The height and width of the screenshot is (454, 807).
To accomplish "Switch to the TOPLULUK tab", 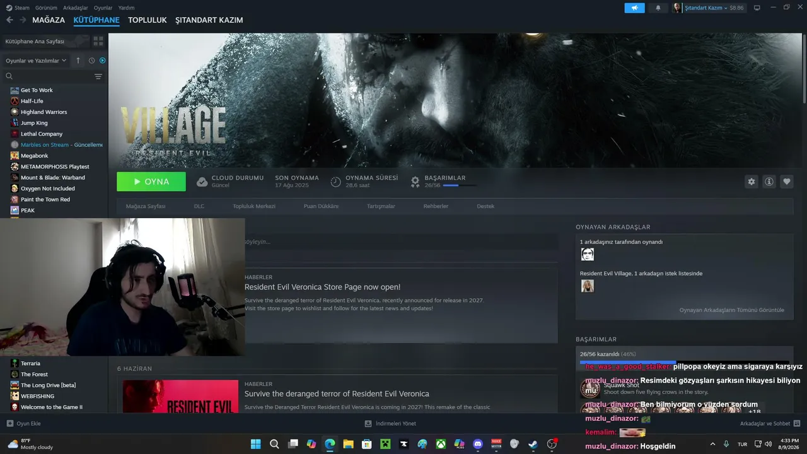I will (x=148, y=20).
